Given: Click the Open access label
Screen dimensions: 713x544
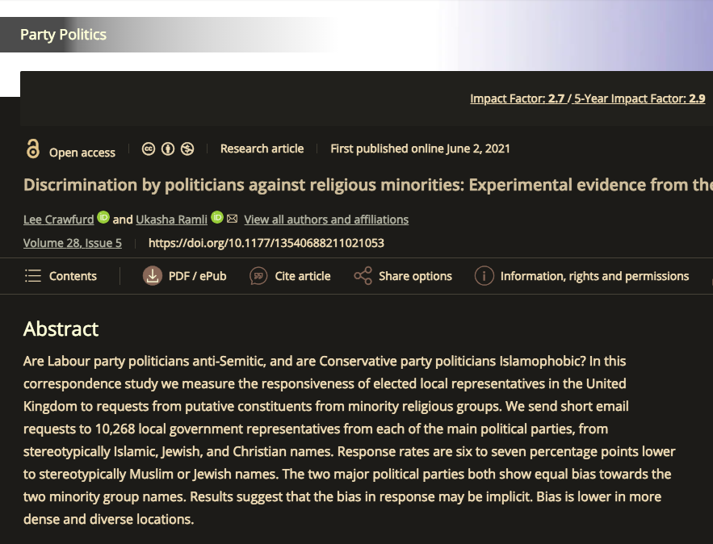Looking at the screenshot, I should (82, 153).
